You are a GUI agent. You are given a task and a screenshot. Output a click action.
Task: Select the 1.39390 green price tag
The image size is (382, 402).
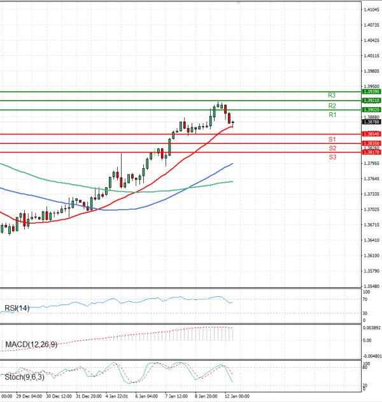(371, 92)
